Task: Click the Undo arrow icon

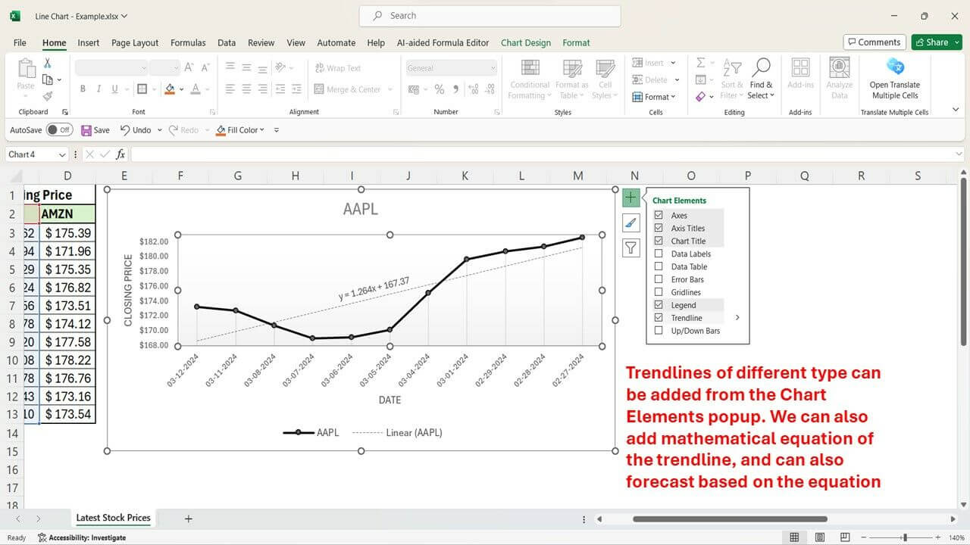Action: pyautogui.click(x=125, y=130)
